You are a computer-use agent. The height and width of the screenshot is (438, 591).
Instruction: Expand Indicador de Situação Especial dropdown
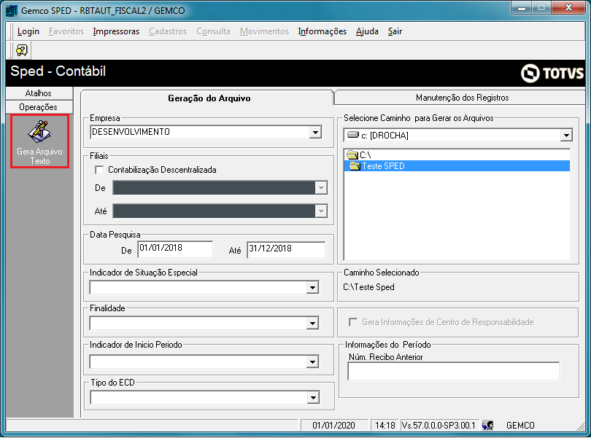point(312,288)
